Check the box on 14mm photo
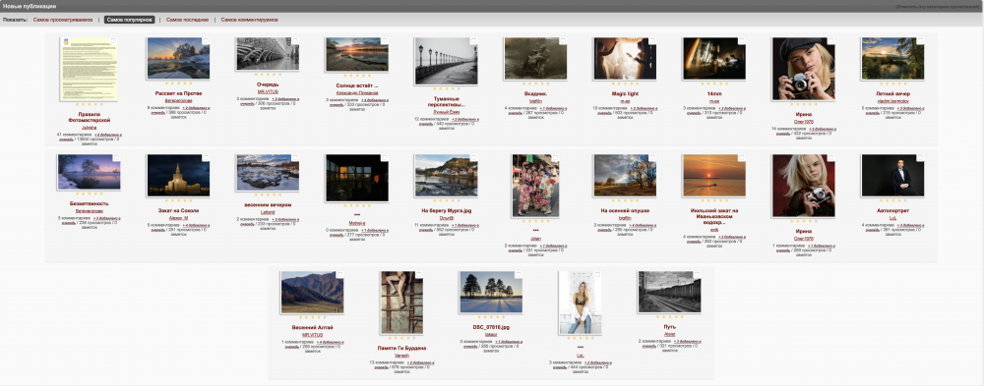The width and height of the screenshot is (984, 386). pos(741,40)
